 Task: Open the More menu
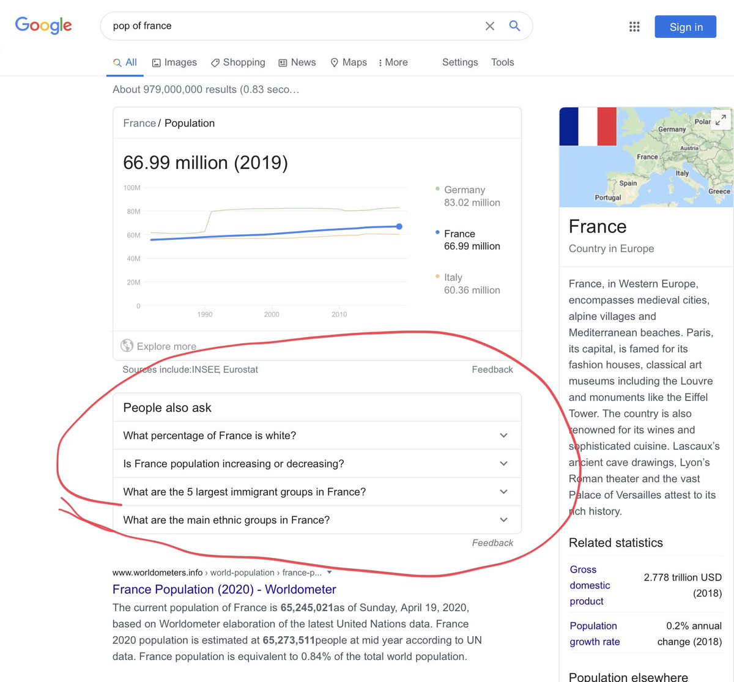tap(393, 62)
